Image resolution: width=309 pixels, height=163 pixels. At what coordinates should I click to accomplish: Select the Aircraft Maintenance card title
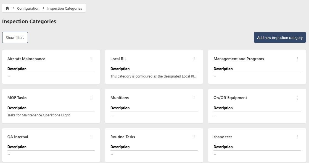[26, 59]
